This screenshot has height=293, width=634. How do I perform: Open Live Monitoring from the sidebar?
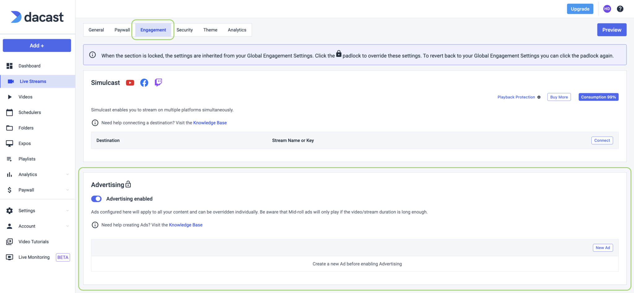(x=34, y=257)
